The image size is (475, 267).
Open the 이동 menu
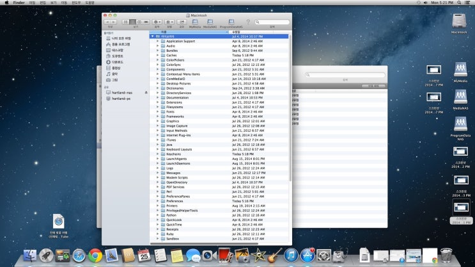(64, 3)
